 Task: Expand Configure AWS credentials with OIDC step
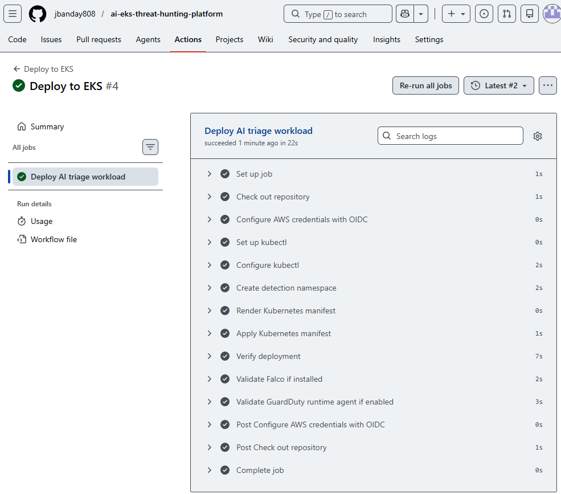[374, 219]
